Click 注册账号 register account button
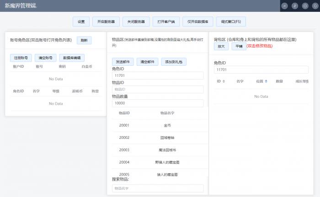The height and width of the screenshot is (197, 320). point(21,58)
